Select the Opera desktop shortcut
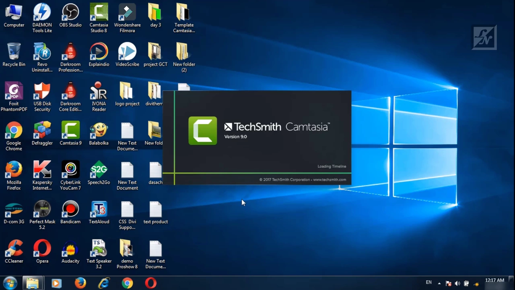 pyautogui.click(x=42, y=252)
